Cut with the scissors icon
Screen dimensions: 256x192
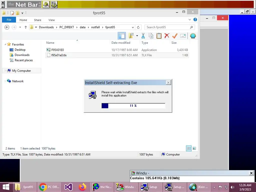click(143, 36)
